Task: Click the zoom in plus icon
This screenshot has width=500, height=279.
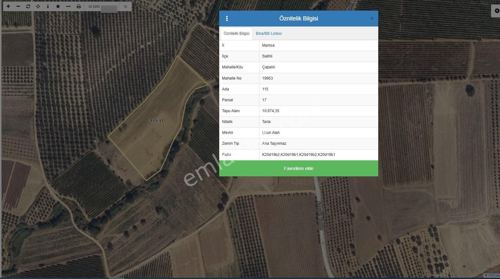Action: tap(8, 6)
